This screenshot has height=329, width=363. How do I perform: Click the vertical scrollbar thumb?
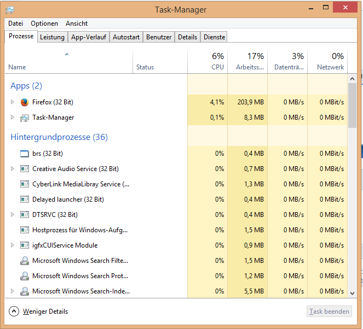click(353, 105)
